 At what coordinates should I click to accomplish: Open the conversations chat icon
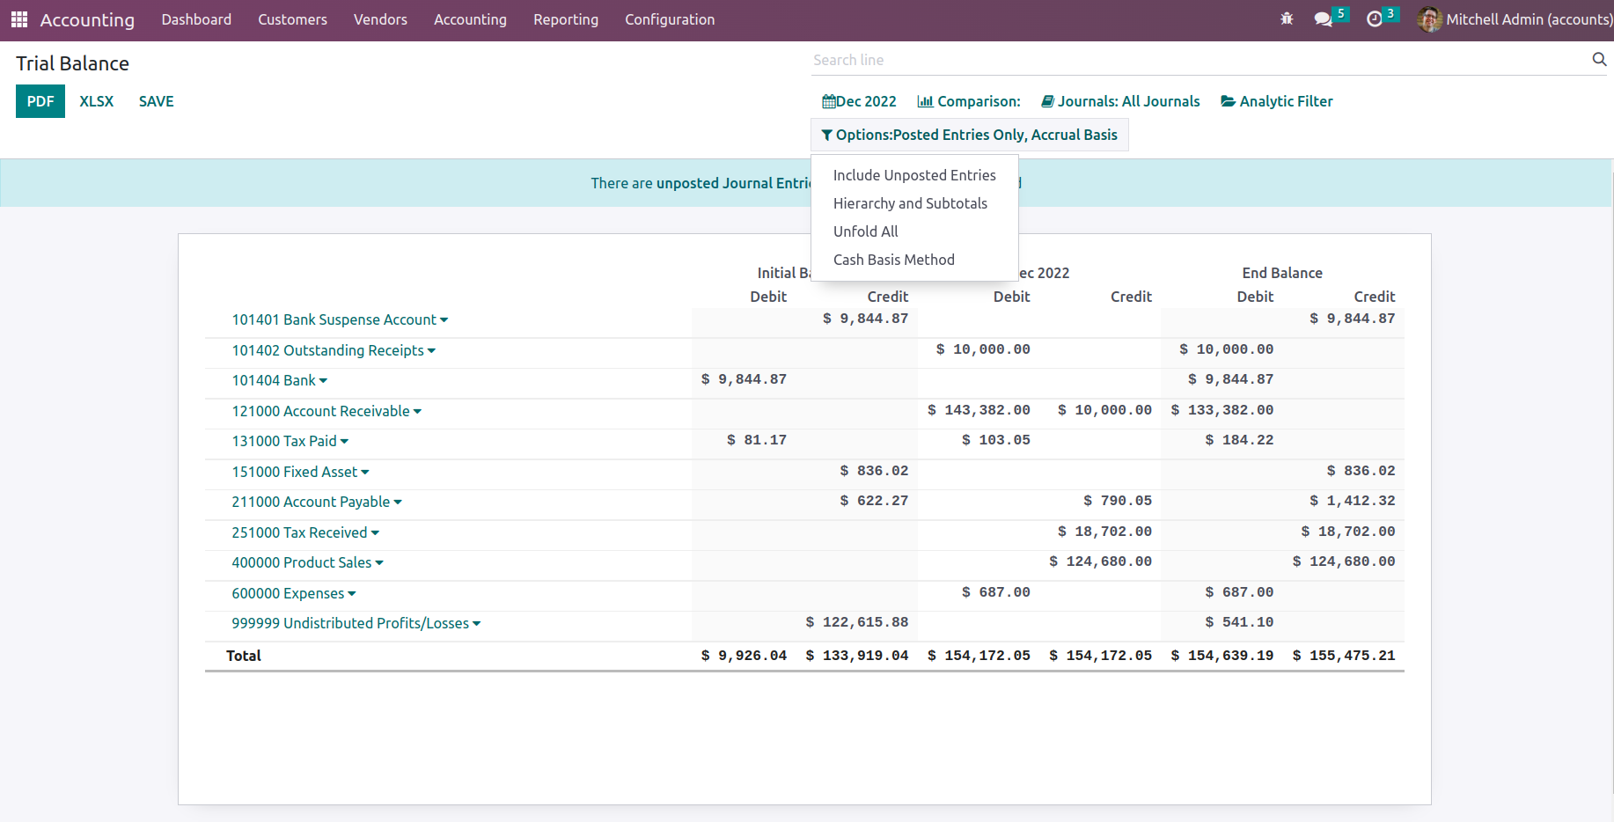pyautogui.click(x=1323, y=19)
